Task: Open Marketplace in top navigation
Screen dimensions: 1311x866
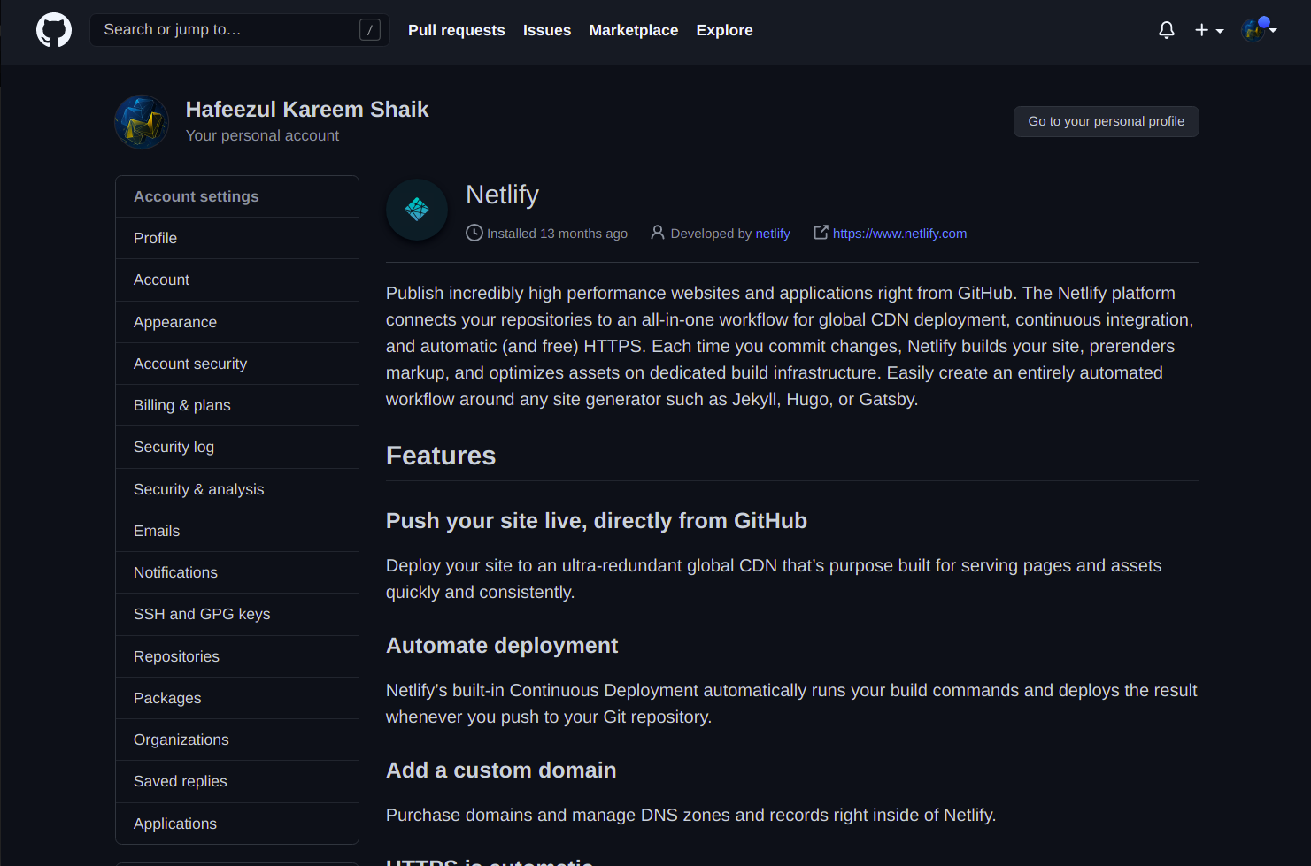Action: 634,30
